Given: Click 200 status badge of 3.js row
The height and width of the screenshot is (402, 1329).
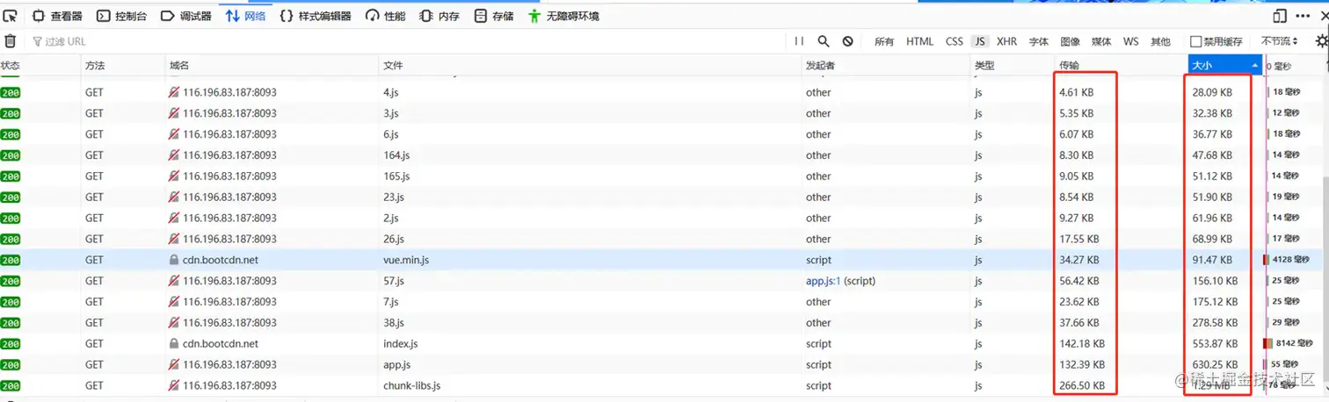Looking at the screenshot, I should (x=11, y=113).
